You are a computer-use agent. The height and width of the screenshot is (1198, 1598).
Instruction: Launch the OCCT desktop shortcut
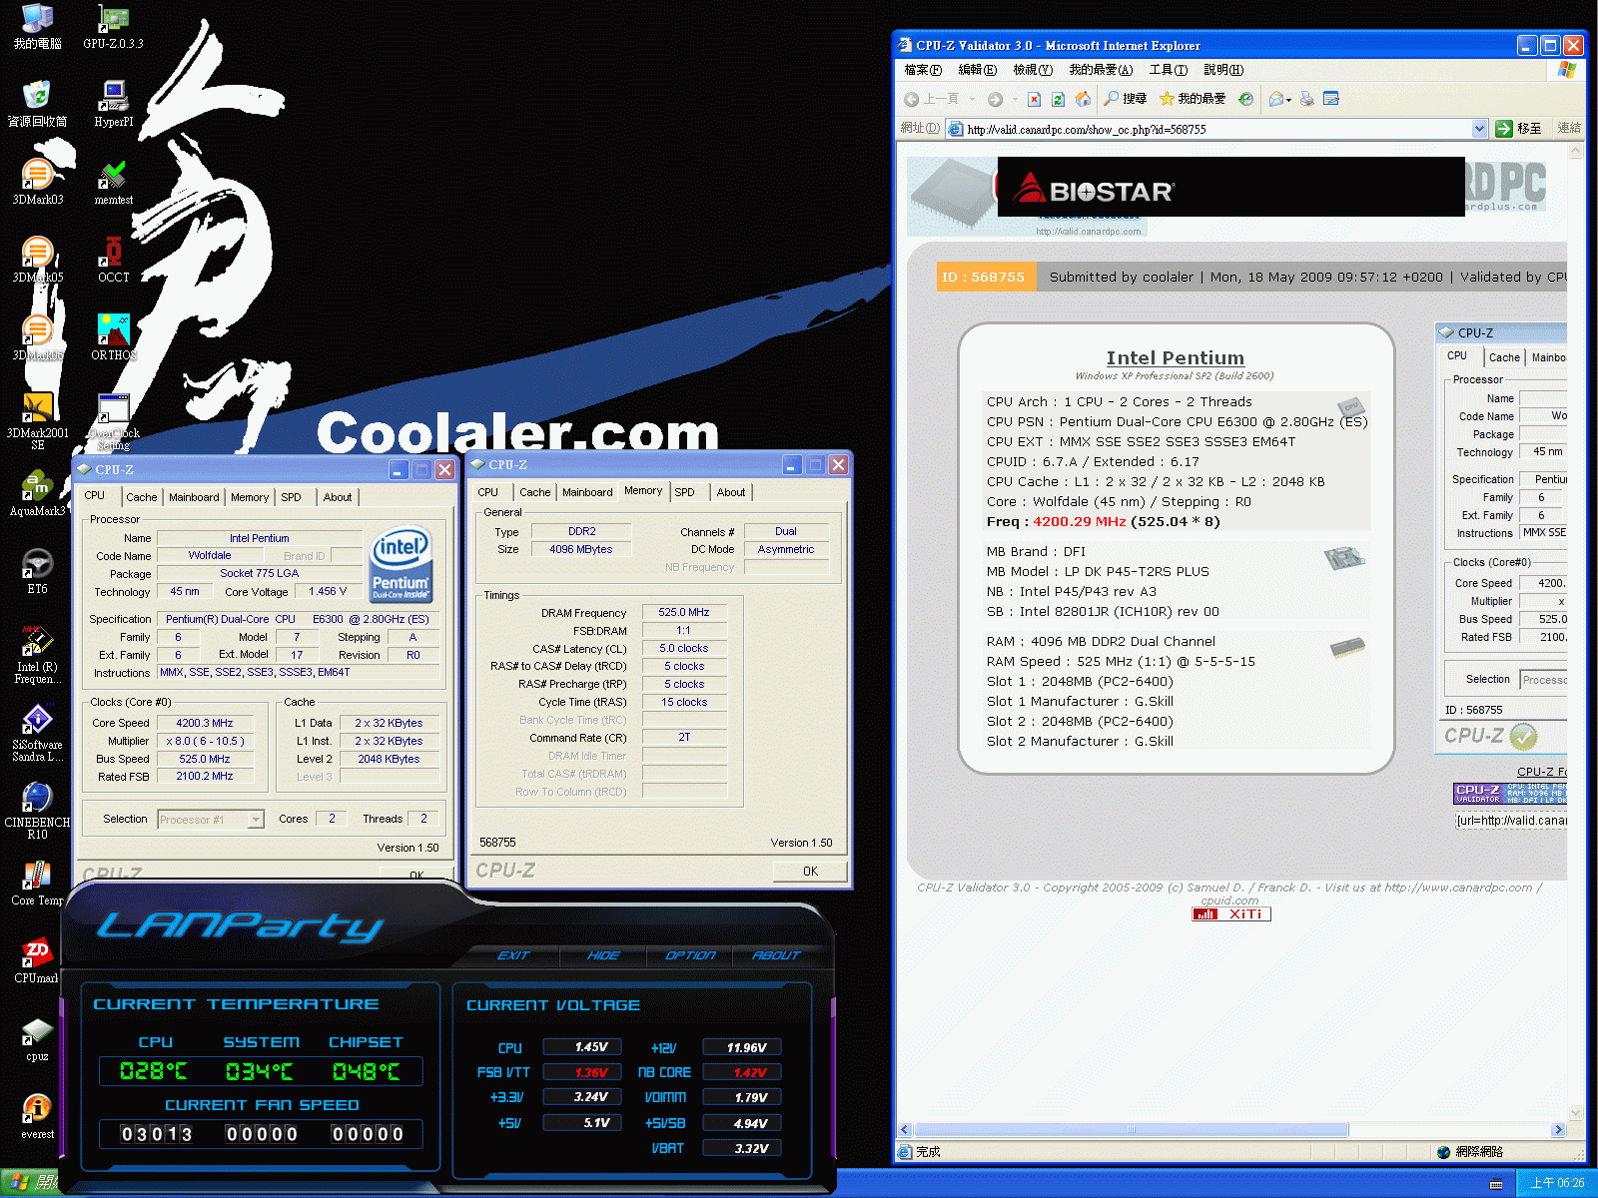pos(114,260)
